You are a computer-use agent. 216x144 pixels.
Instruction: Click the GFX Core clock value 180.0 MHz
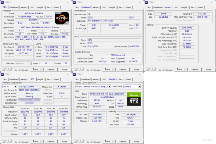point(97,114)
